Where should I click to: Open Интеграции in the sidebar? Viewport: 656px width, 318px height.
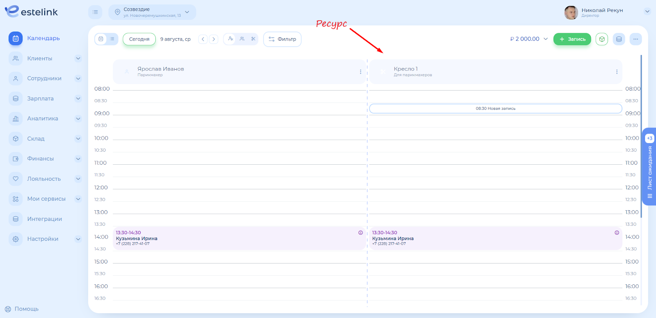tap(44, 219)
